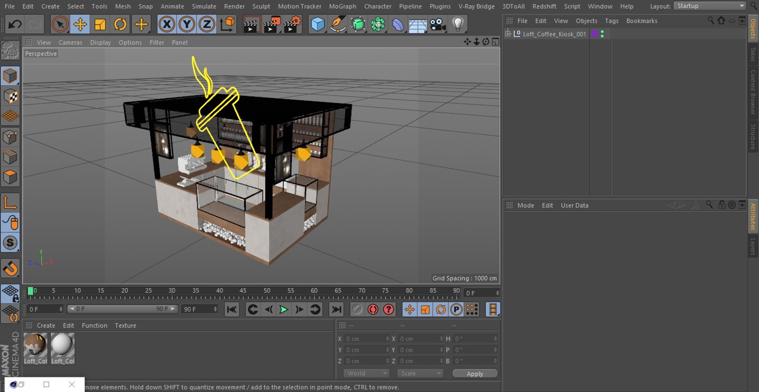Click the purple layer color swatch

[595, 34]
